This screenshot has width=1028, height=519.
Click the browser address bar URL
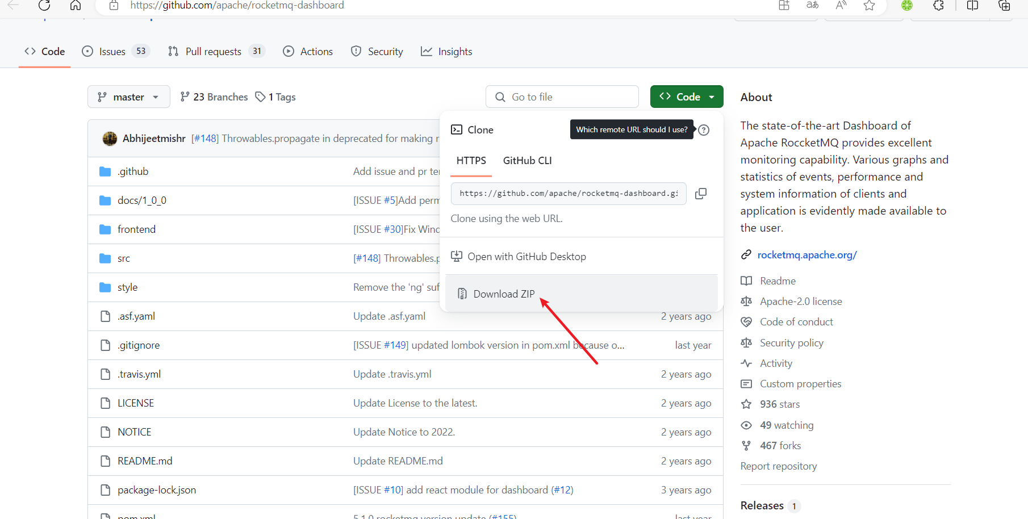click(237, 5)
